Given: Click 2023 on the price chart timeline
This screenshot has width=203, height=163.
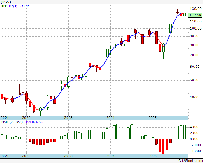Looking at the screenshot, I should click(68, 118).
